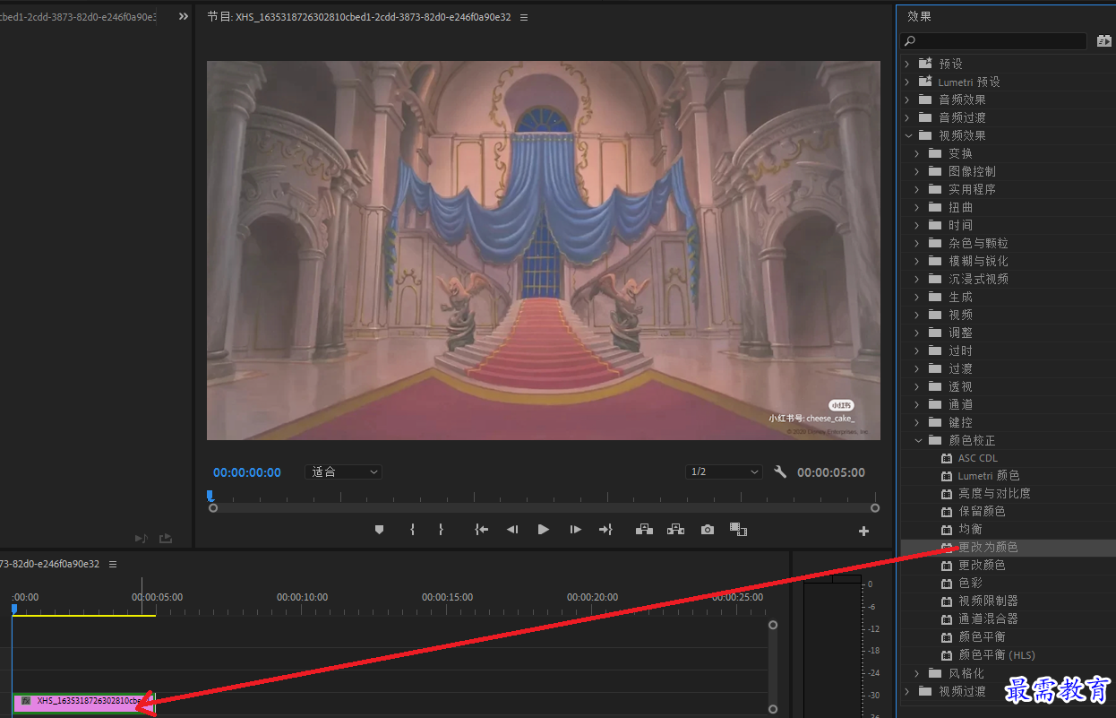Click the program monitor playhead marker
Viewport: 1116px width, 718px height.
coord(210,495)
